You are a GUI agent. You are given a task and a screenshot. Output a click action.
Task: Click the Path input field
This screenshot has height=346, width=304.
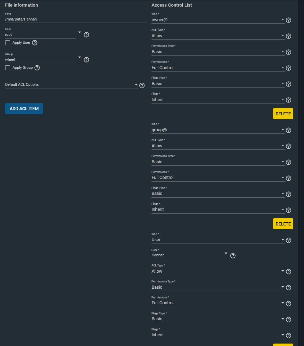point(76,19)
